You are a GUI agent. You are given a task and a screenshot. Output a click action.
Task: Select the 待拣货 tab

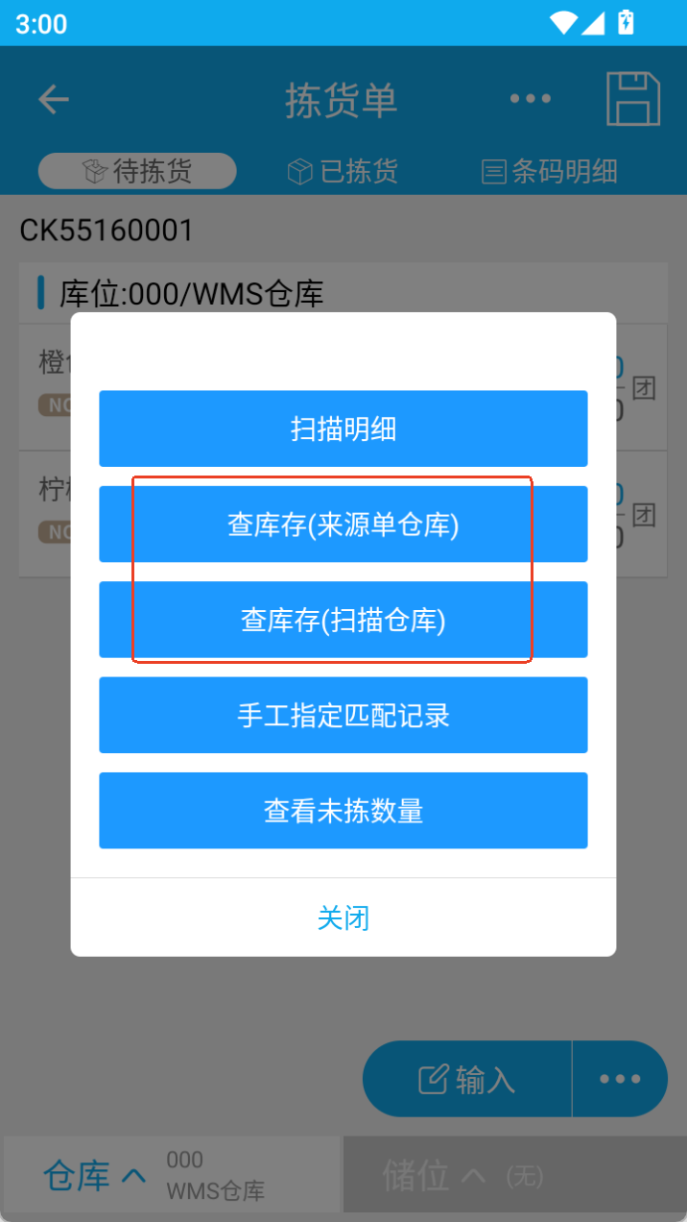coord(137,171)
